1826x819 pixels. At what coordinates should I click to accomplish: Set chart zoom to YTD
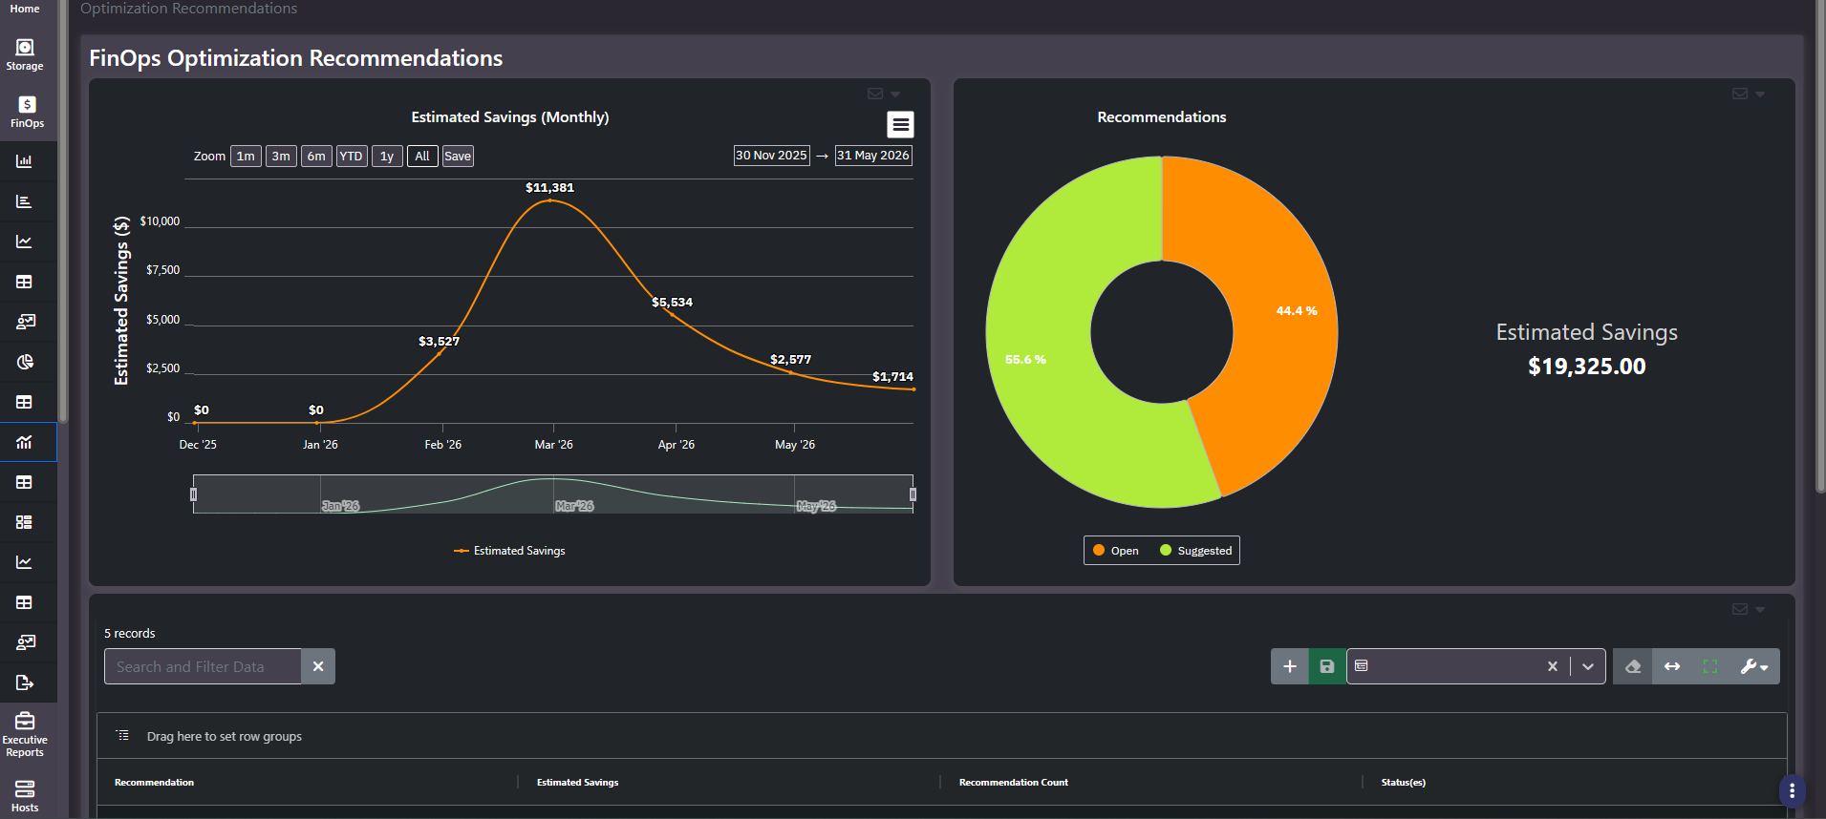pyautogui.click(x=352, y=157)
